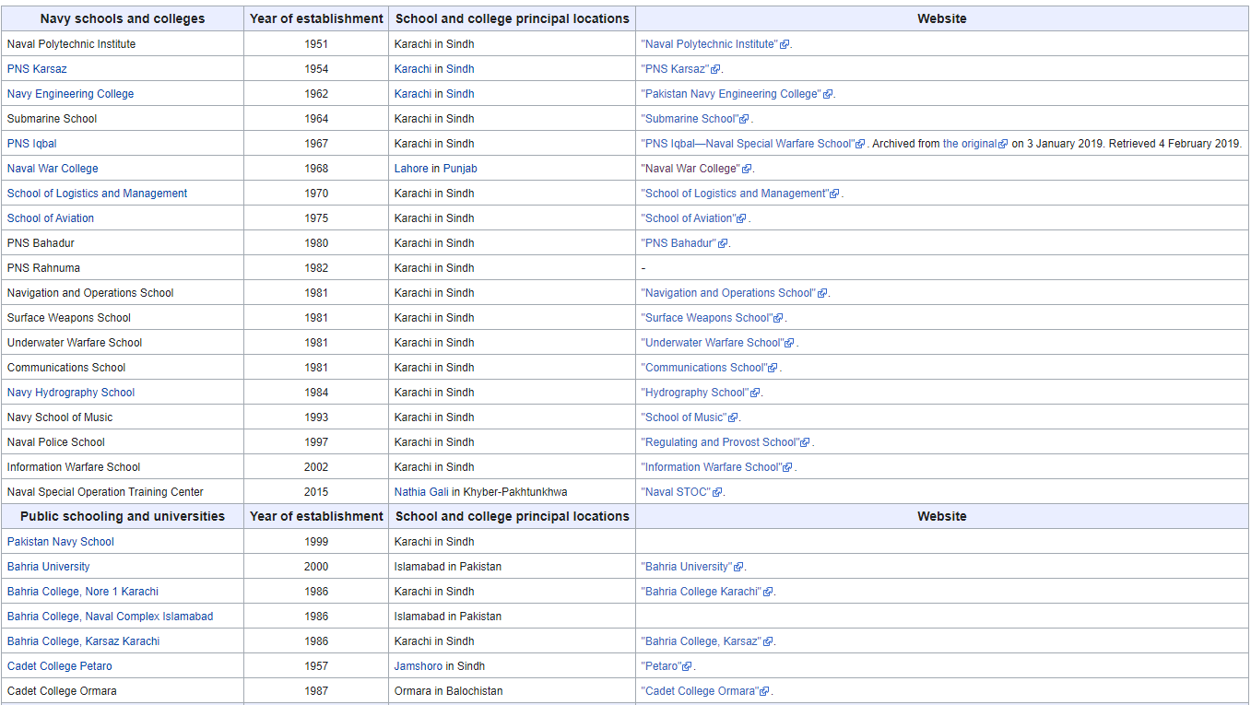Open "Information Warfare School" website reference
This screenshot has width=1251, height=705.
pyautogui.click(x=711, y=467)
